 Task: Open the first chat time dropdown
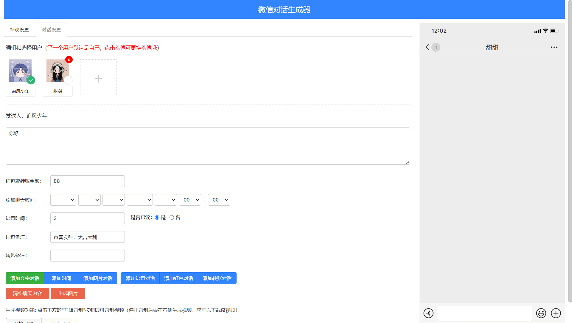tap(63, 200)
